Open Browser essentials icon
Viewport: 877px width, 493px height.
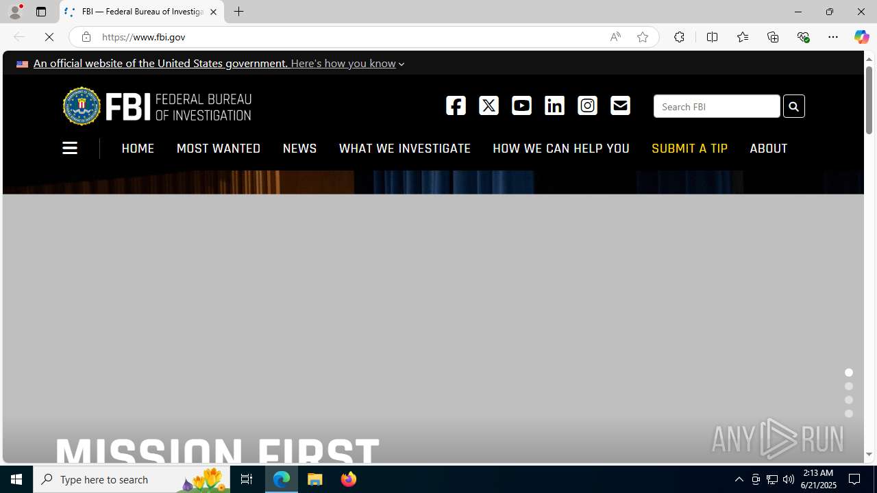(x=803, y=37)
